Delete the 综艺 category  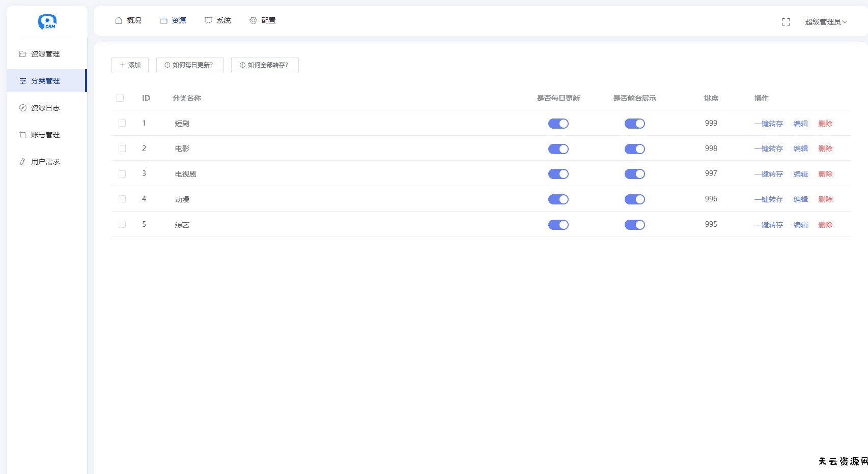(x=825, y=225)
